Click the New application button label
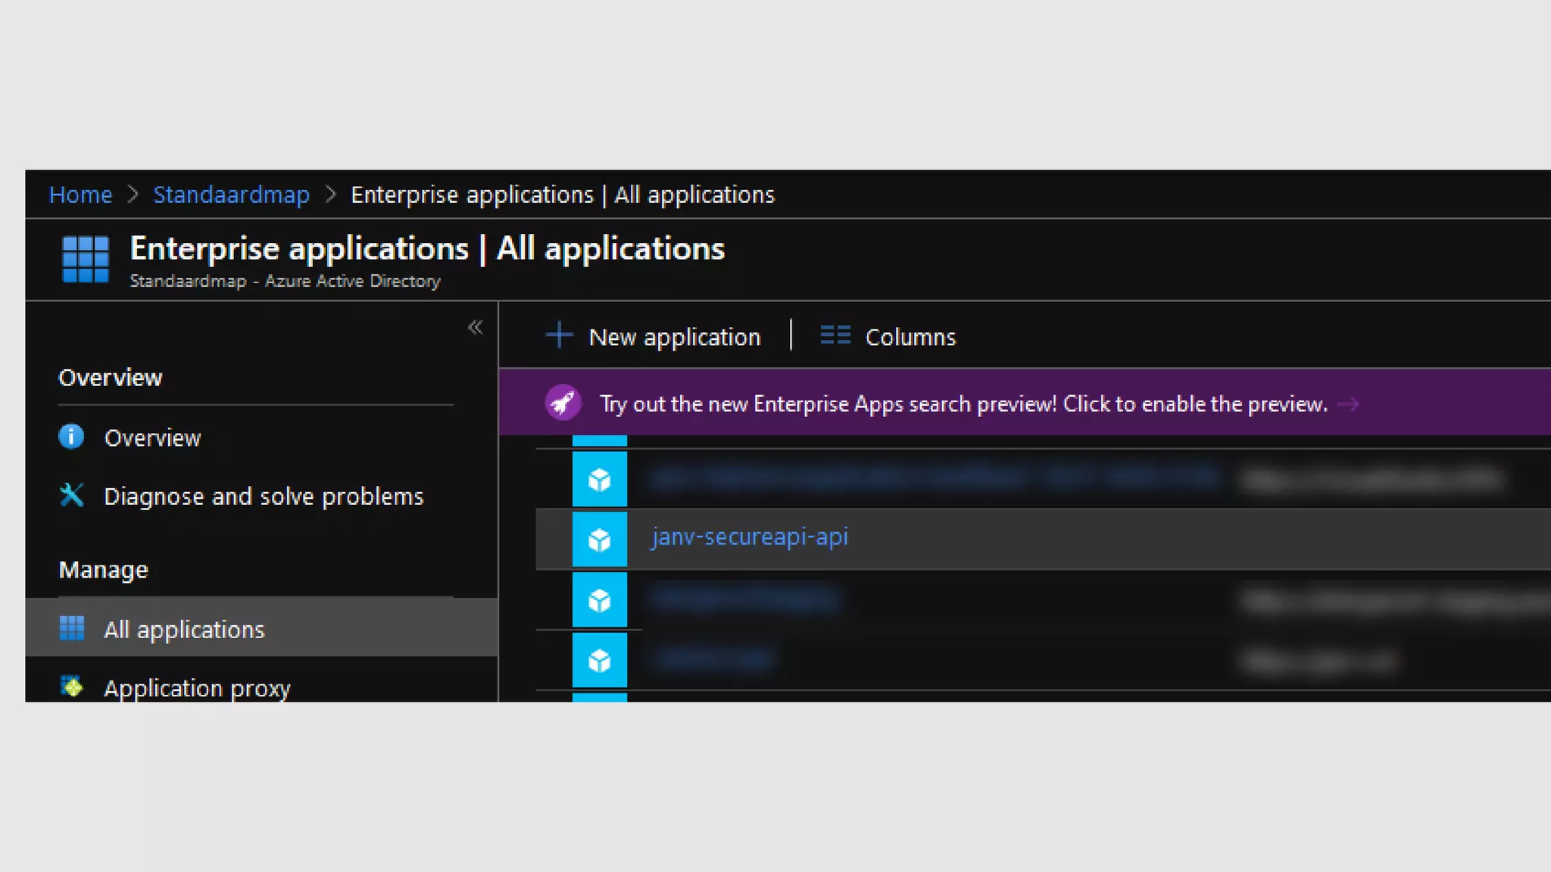Viewport: 1551px width, 872px height. (x=674, y=337)
